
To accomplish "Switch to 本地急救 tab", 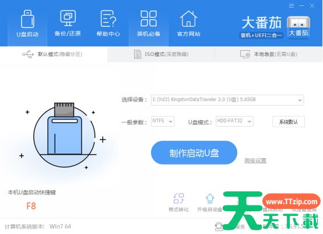I will pyautogui.click(x=269, y=54).
